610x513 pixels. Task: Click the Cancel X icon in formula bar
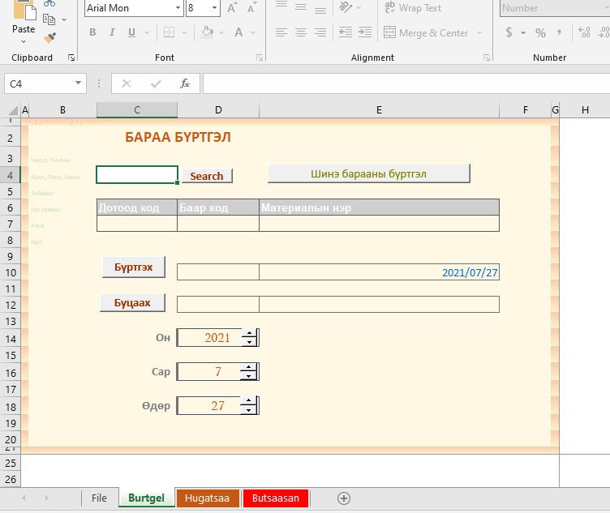127,83
